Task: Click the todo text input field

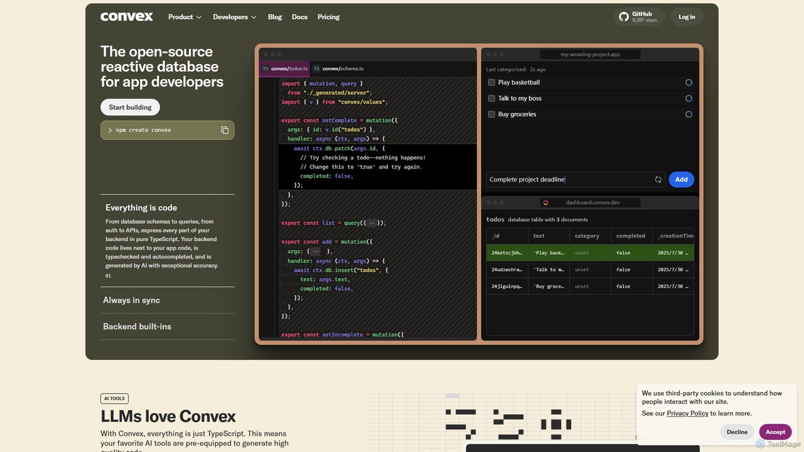Action: (x=576, y=180)
